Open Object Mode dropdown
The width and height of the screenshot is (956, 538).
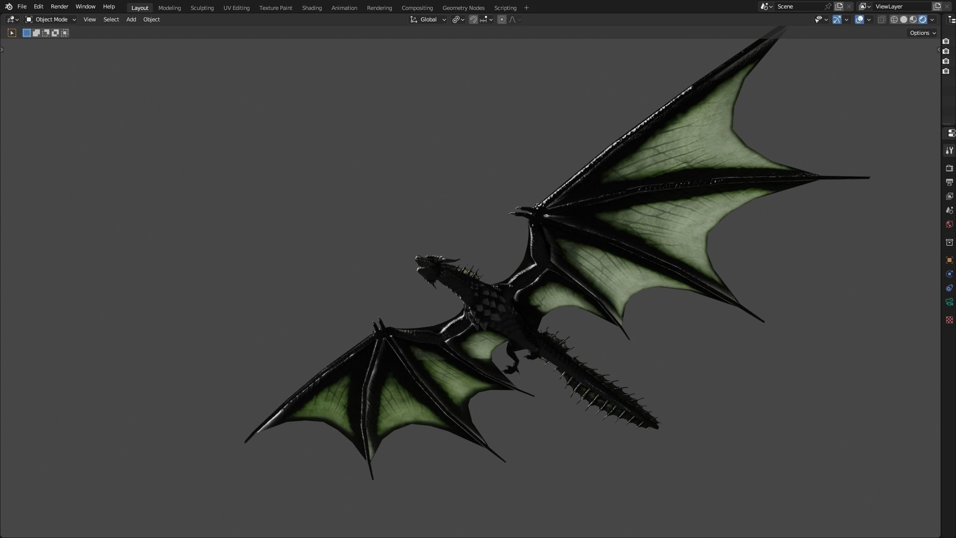[x=50, y=19]
